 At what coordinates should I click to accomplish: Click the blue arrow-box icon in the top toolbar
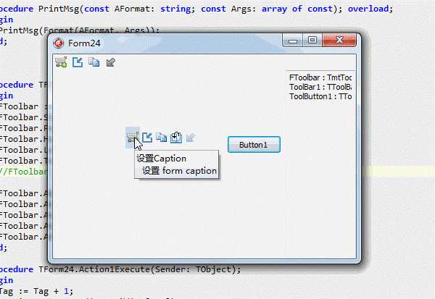click(x=78, y=62)
